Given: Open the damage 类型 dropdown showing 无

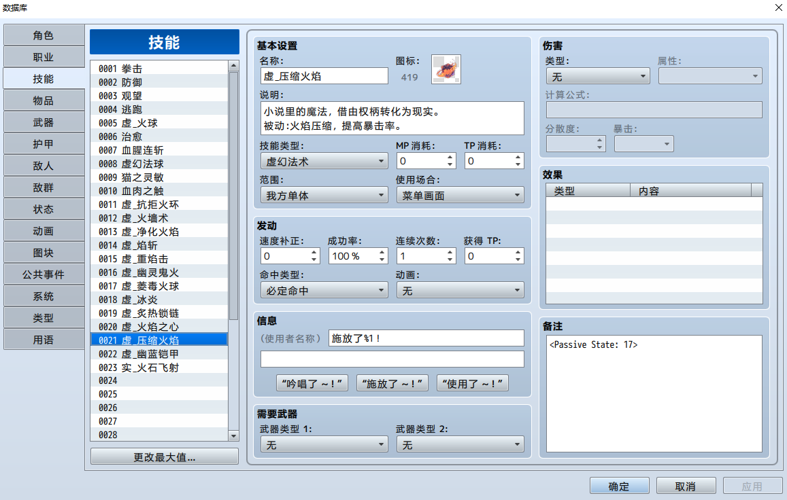Looking at the screenshot, I should (598, 76).
